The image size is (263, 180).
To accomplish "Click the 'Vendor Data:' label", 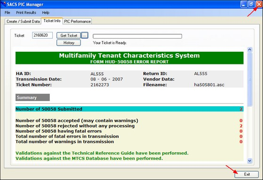I will [x=159, y=79].
